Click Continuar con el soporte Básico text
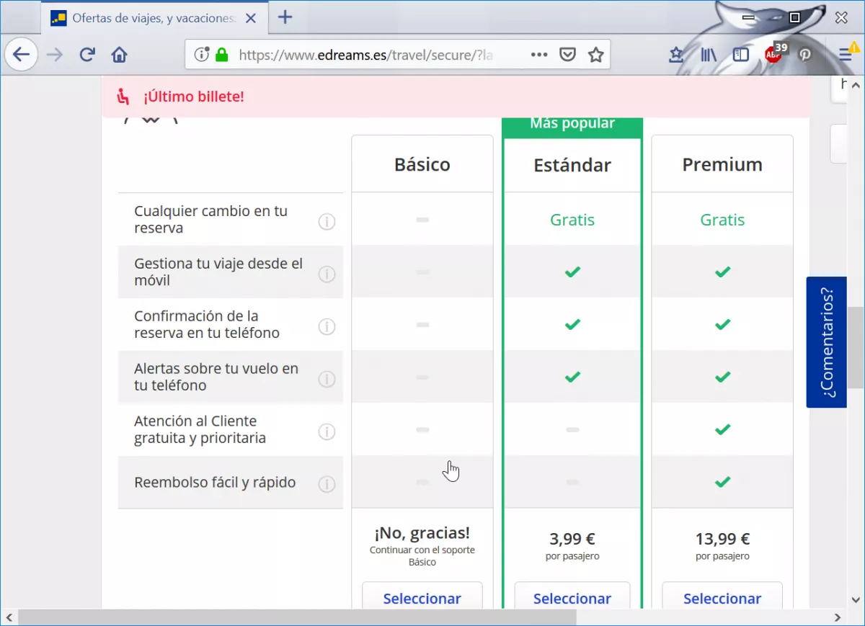The width and height of the screenshot is (865, 626). point(422,555)
